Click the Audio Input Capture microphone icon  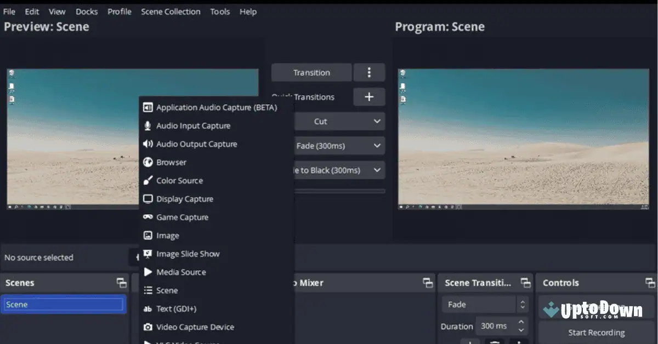pyautogui.click(x=148, y=125)
